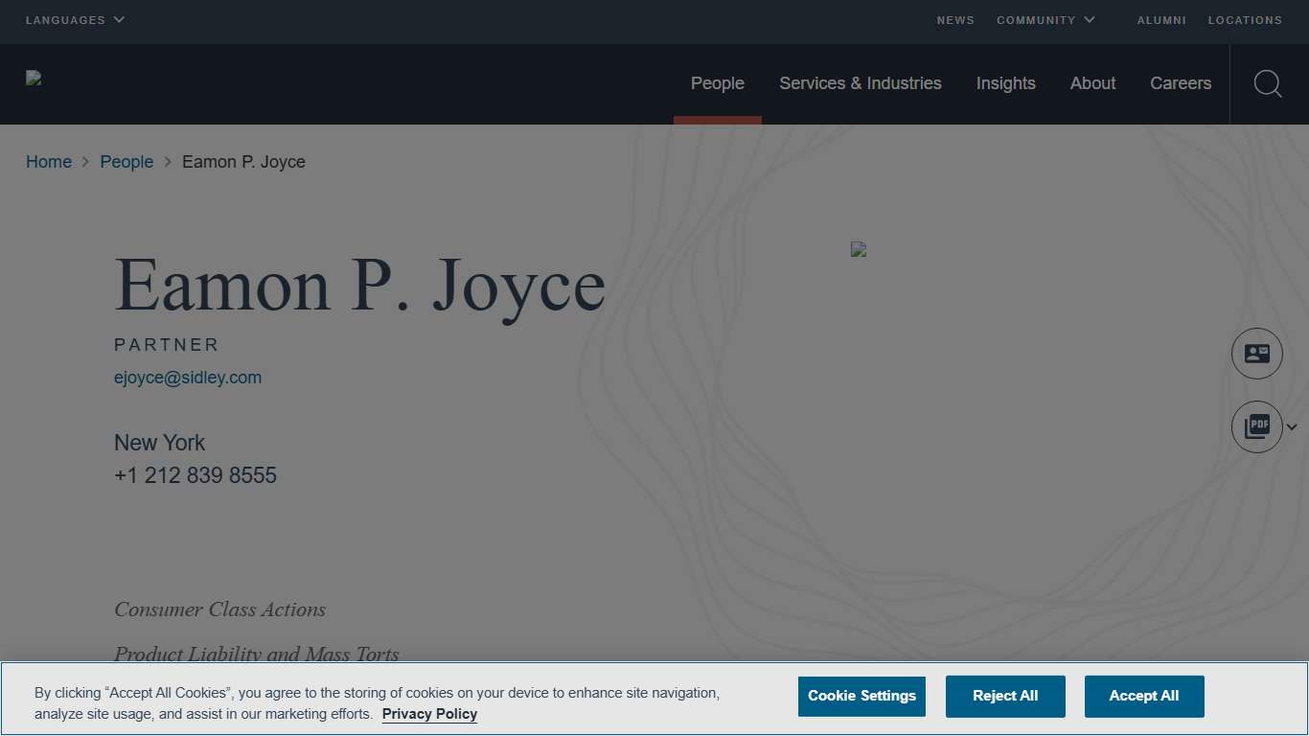Expand the PDF download options chevron

coord(1292,427)
